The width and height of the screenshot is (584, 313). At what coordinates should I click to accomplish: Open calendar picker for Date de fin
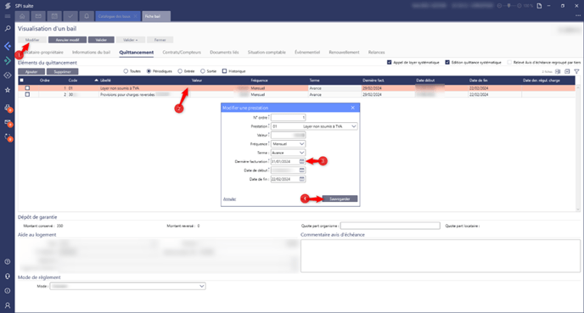coord(301,179)
